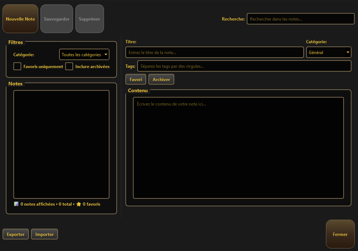
Task: Focus the note title input field
Action: click(214, 52)
